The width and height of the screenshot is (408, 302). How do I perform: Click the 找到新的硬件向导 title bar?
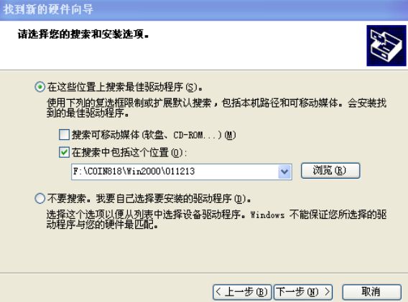pyautogui.click(x=204, y=10)
